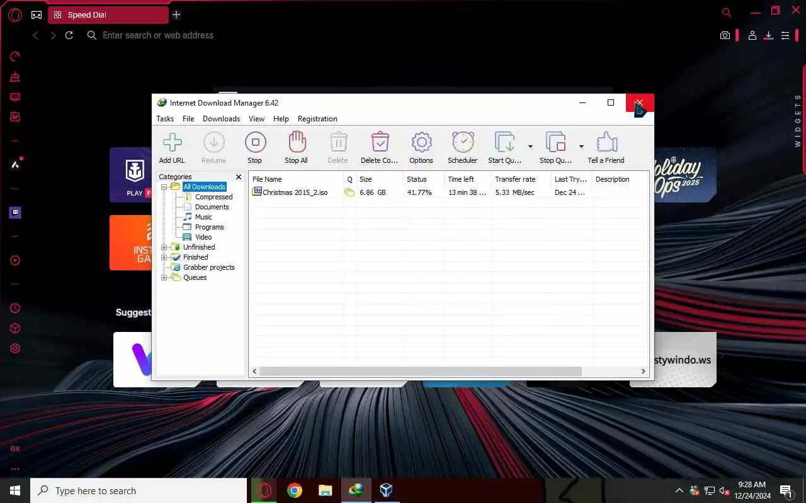Expand the Queues tree node

point(164,277)
